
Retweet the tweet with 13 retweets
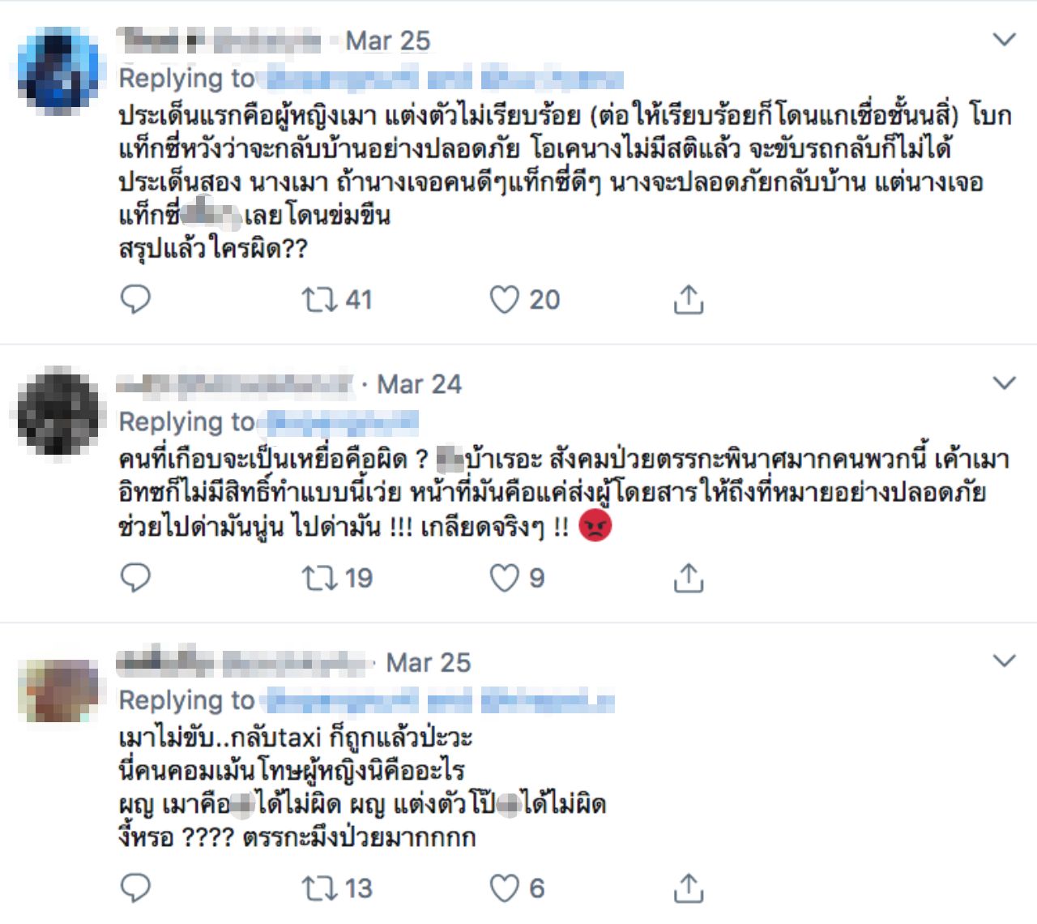point(319,888)
